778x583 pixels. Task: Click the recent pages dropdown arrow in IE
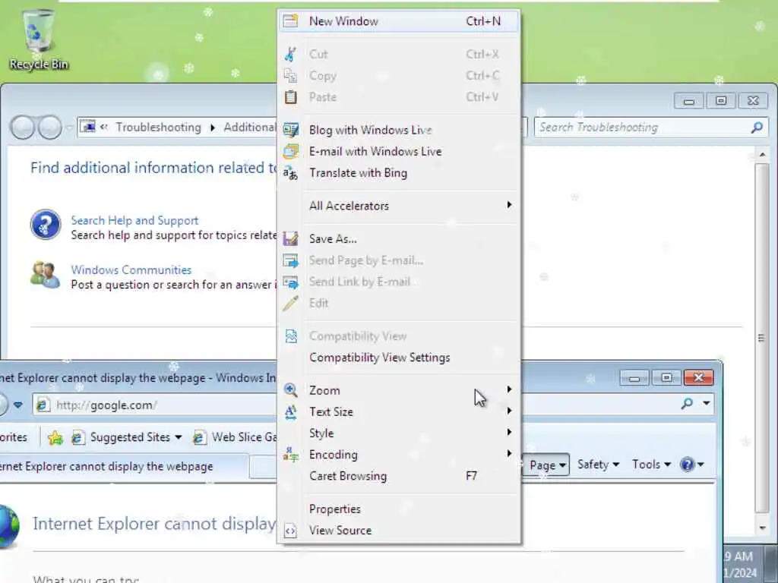coord(18,405)
